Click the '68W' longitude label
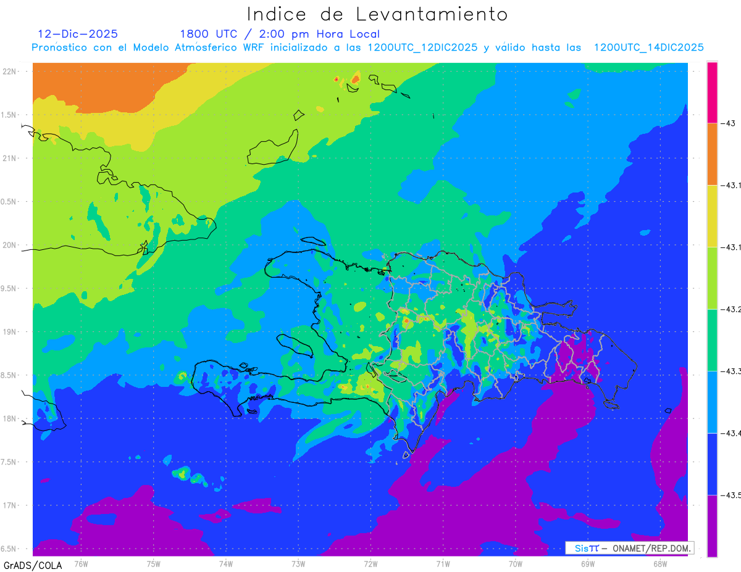Screen dimensions: 741x572 660,564
